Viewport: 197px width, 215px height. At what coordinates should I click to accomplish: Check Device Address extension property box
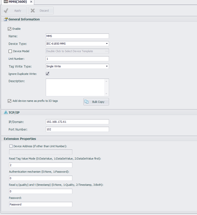(x=11, y=146)
